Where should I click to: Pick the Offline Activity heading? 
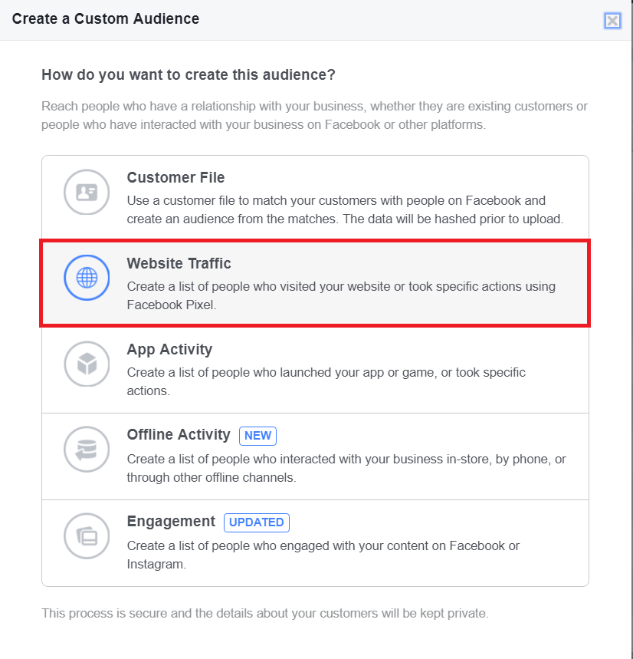point(179,434)
